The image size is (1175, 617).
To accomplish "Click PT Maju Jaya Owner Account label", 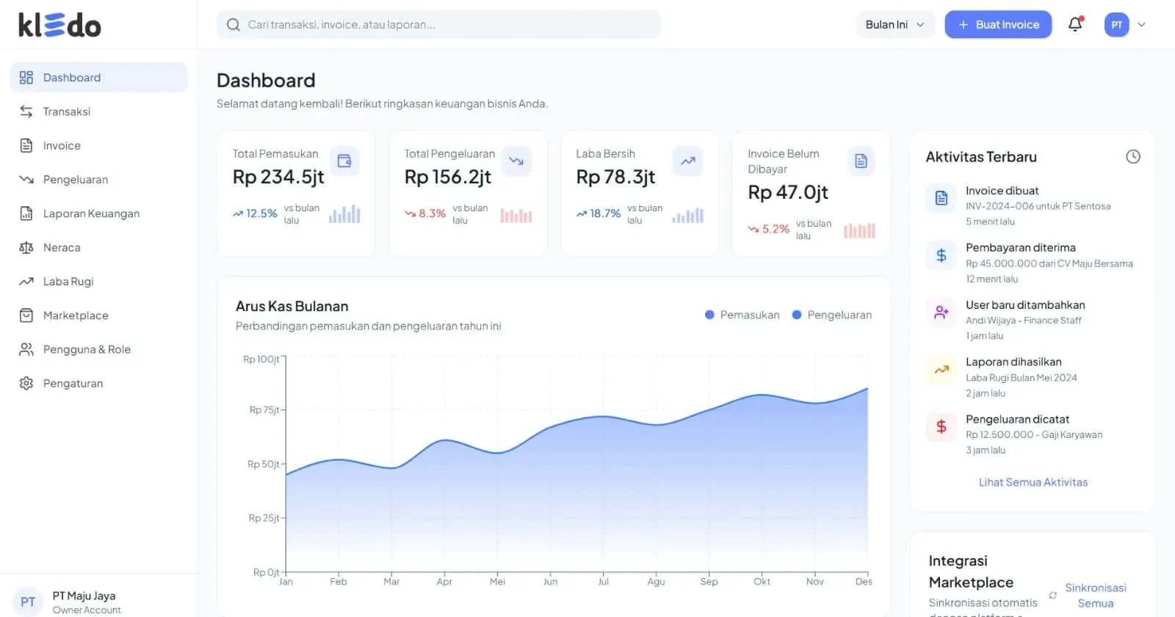I will point(87,602).
